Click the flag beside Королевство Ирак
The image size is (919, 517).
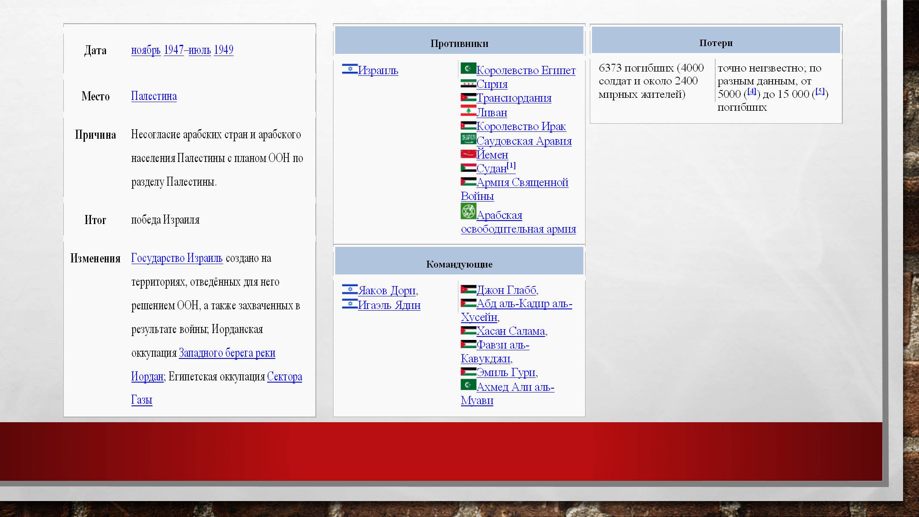pos(468,126)
